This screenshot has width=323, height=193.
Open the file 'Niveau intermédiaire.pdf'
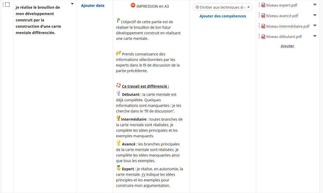tap(288, 26)
